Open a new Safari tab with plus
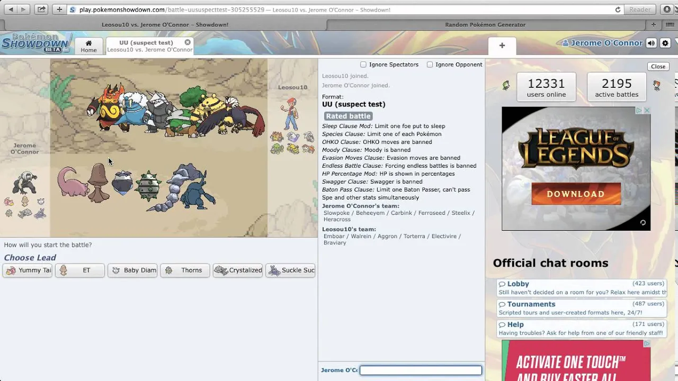 (653, 24)
